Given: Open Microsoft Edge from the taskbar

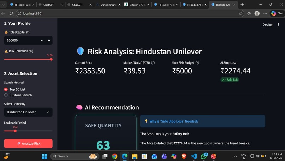Looking at the screenshot, I should click(124, 156).
